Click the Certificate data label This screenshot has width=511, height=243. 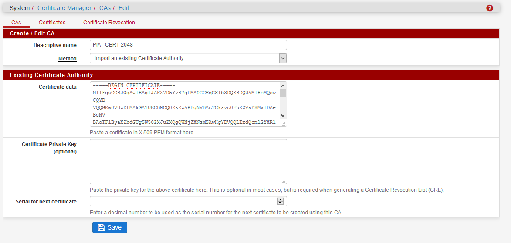tap(58, 87)
